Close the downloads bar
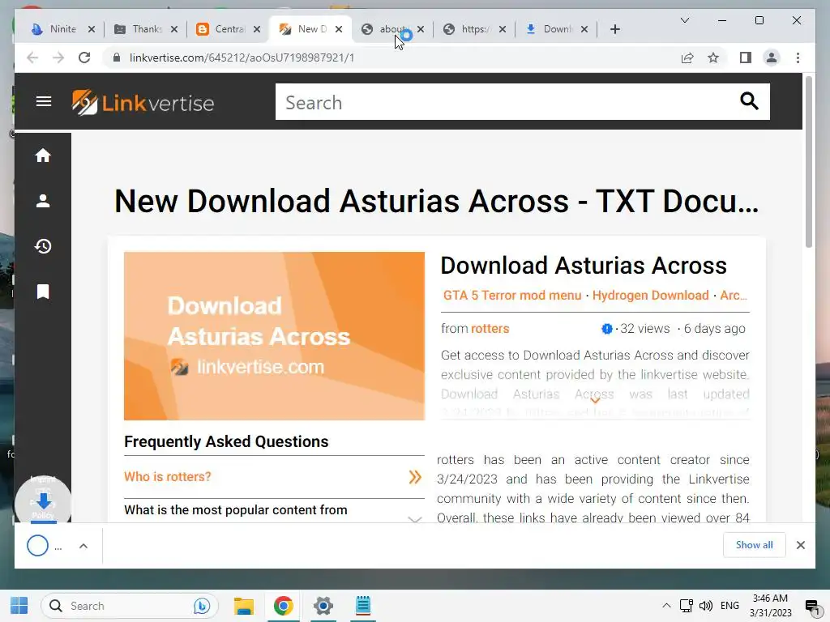The width and height of the screenshot is (830, 622). coord(800,545)
